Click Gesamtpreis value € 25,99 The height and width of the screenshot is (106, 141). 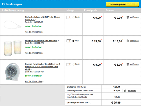coord(116,103)
